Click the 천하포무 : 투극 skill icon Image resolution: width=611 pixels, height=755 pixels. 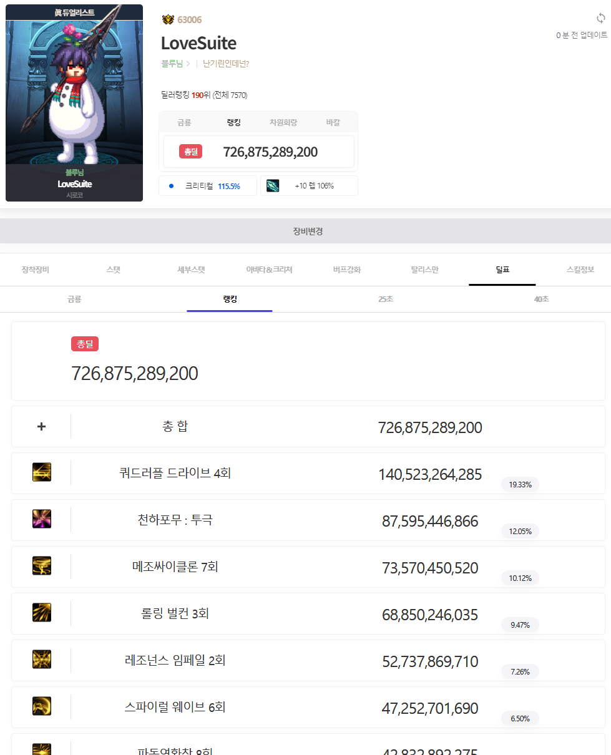[x=42, y=519]
